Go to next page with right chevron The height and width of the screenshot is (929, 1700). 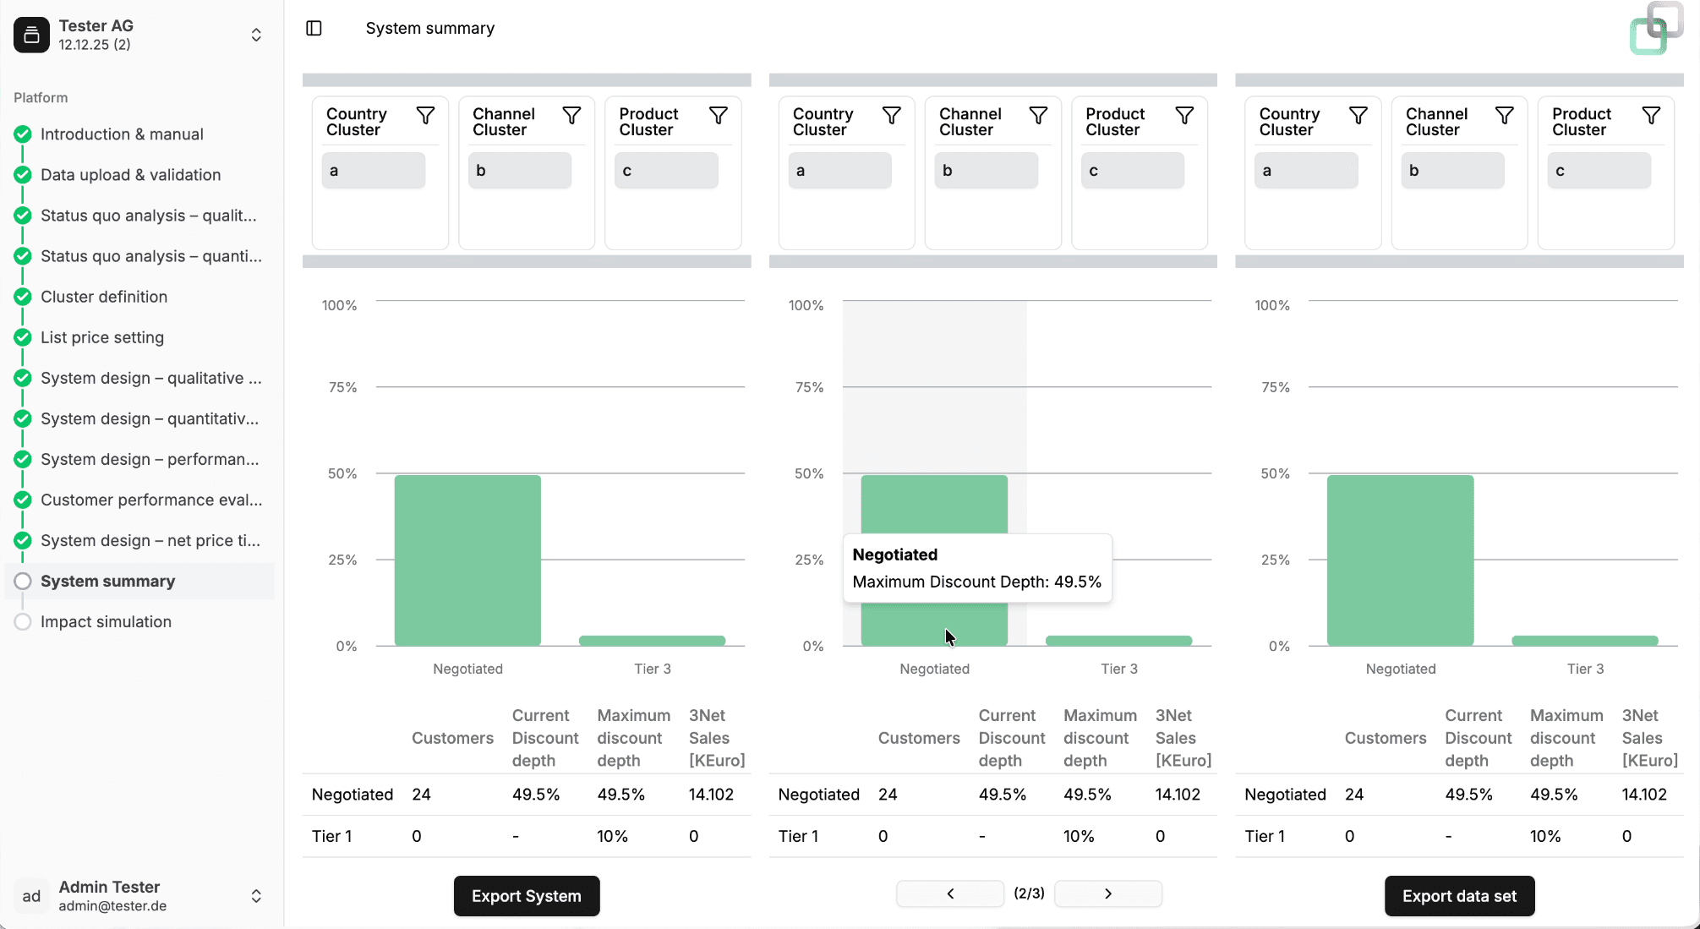tap(1107, 893)
